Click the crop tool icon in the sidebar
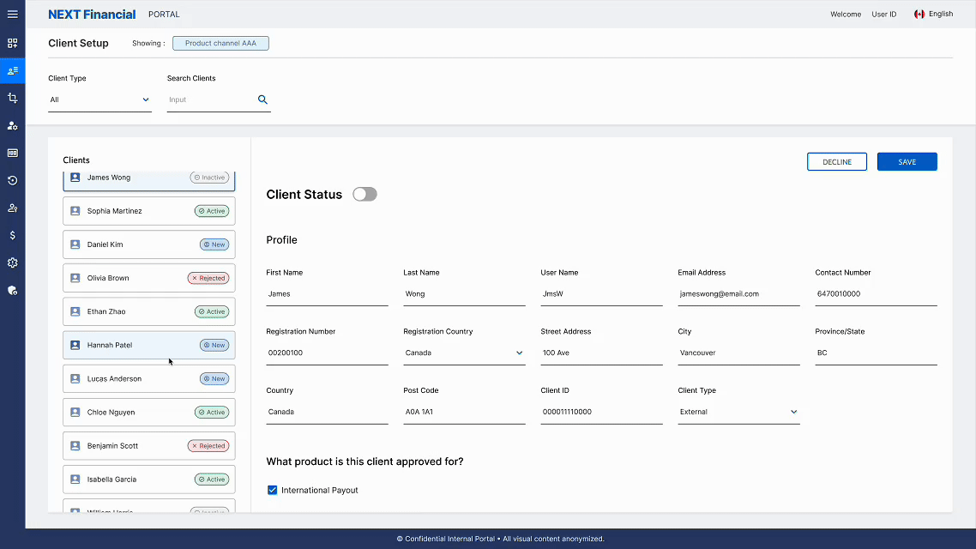Viewport: 976px width, 549px height. tap(12, 98)
